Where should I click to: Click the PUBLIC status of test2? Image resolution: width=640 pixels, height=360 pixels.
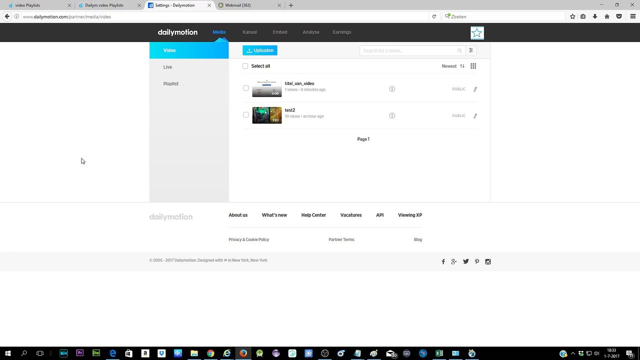pos(458,115)
